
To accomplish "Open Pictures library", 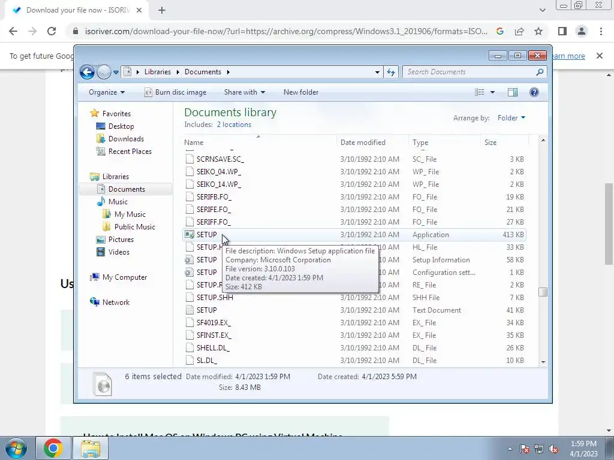I will coord(121,240).
